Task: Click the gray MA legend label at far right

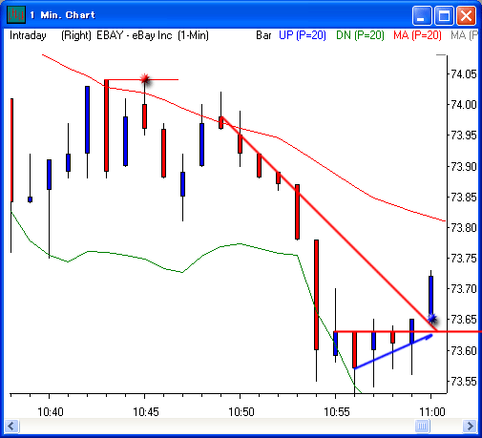Action: coord(464,35)
